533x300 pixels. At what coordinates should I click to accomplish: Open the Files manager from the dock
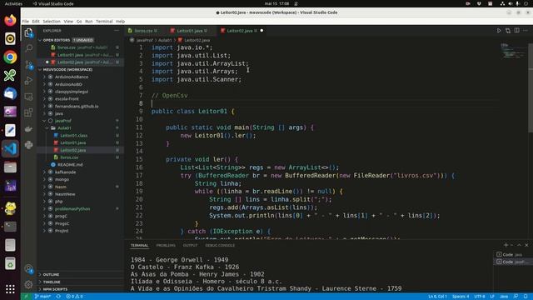coord(10,167)
